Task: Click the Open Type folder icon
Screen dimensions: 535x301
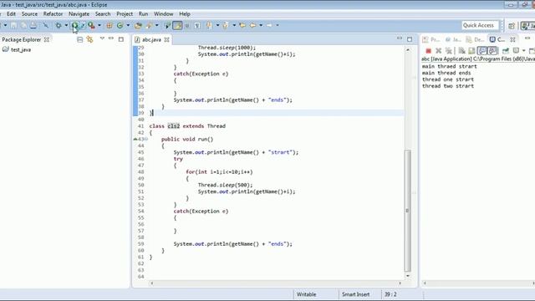Action: pyautogui.click(x=138, y=25)
